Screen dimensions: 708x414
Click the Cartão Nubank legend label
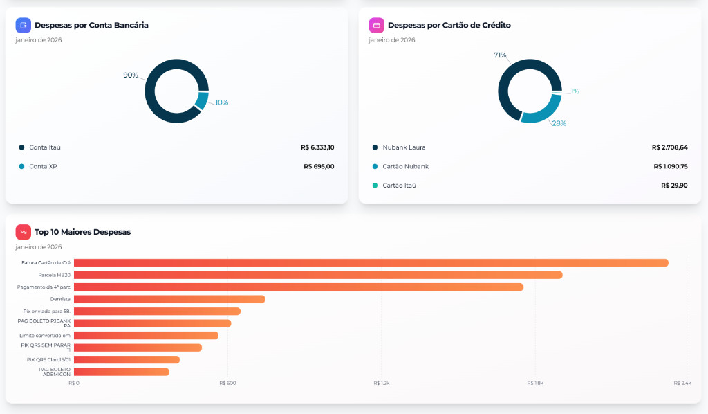pyautogui.click(x=405, y=166)
